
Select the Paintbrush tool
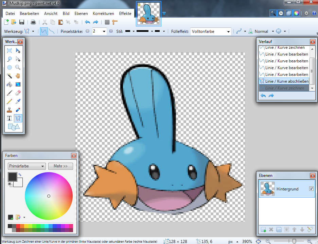coord(9,93)
